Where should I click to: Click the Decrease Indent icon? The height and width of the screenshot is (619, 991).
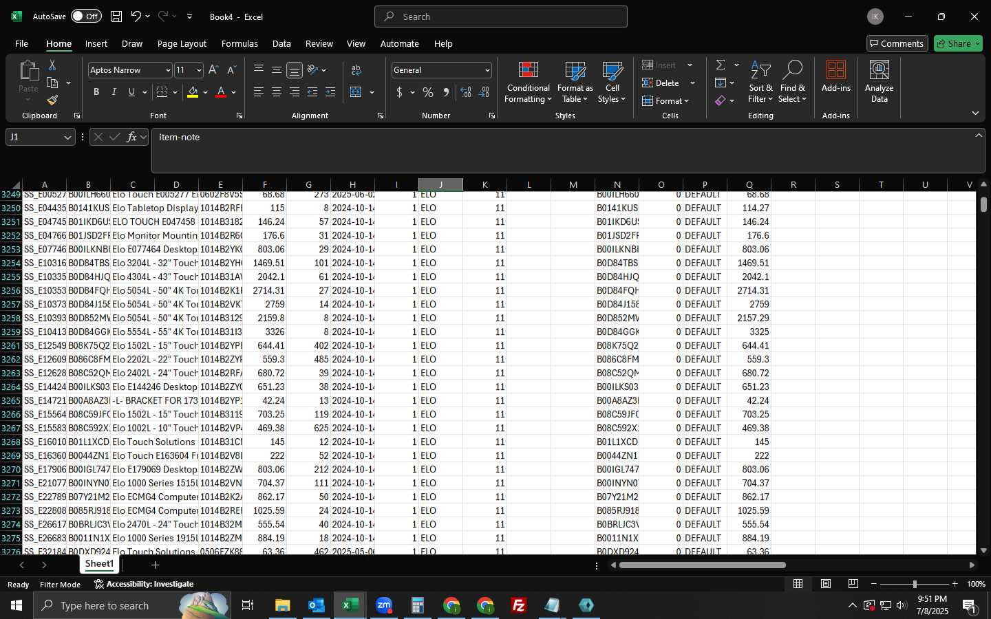pos(312,92)
